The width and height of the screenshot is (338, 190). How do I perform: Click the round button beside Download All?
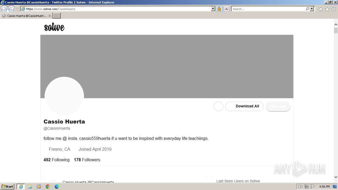(x=218, y=106)
